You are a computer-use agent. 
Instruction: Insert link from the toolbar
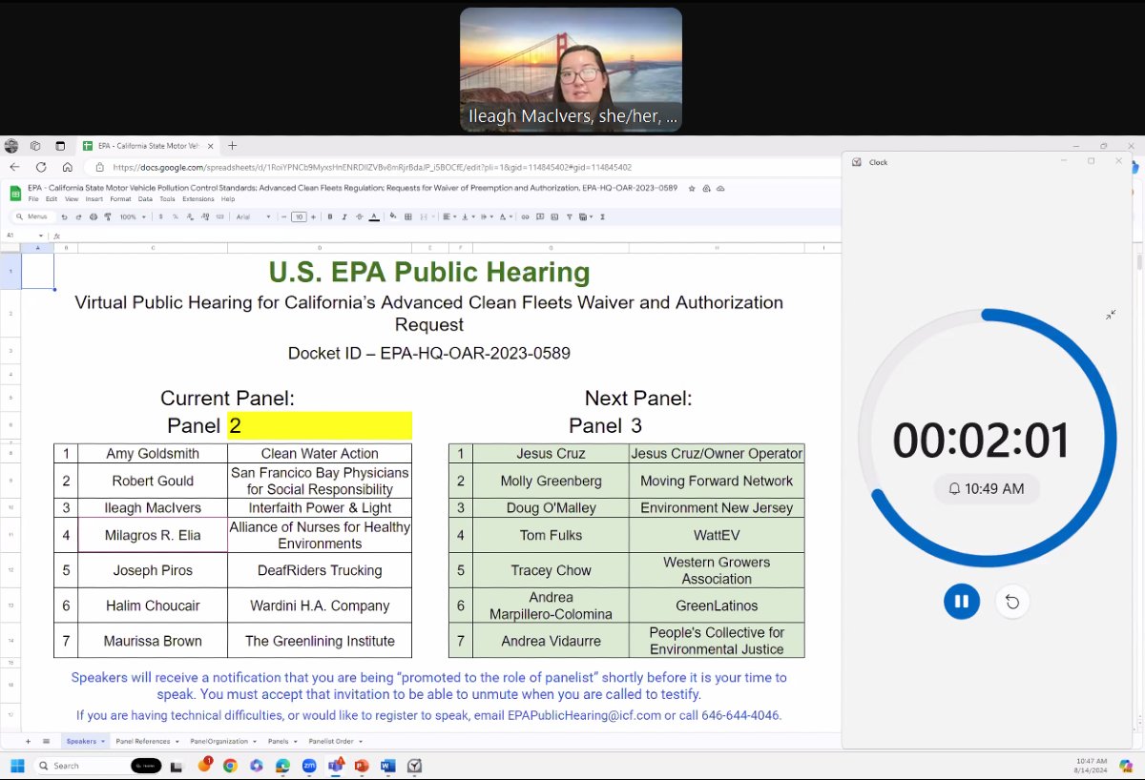525,217
